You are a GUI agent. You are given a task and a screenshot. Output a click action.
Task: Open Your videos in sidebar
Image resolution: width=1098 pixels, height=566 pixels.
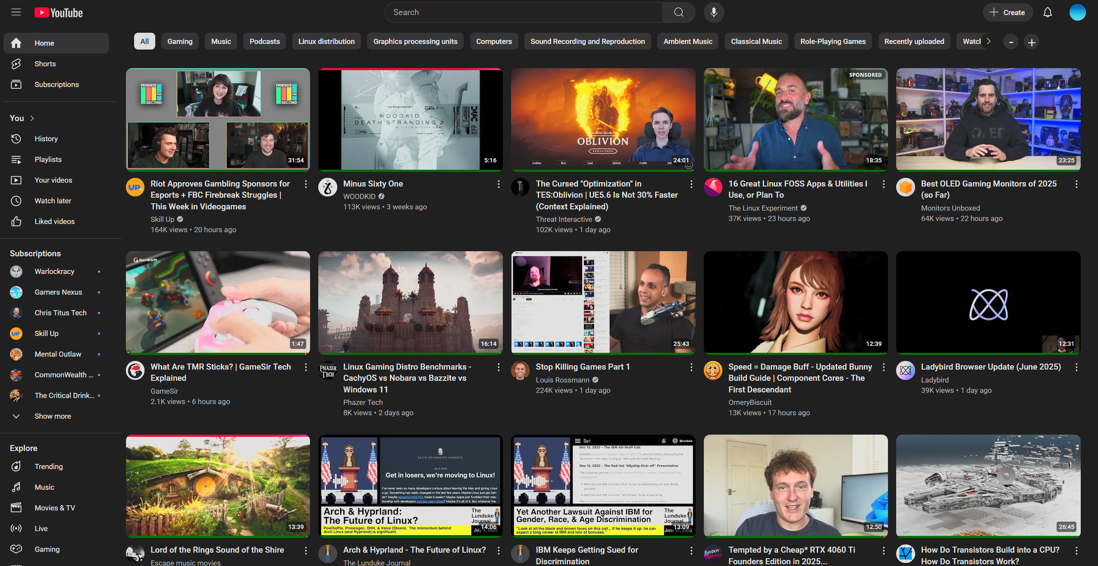click(56, 180)
